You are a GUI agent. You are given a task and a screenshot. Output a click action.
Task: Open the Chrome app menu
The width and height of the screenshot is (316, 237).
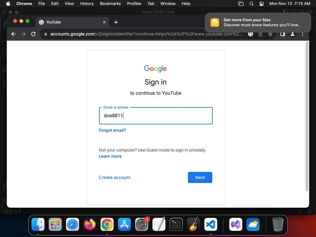click(24, 3)
